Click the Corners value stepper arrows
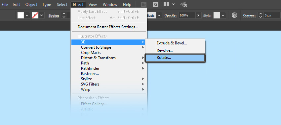281x125 pixels. [261, 15]
